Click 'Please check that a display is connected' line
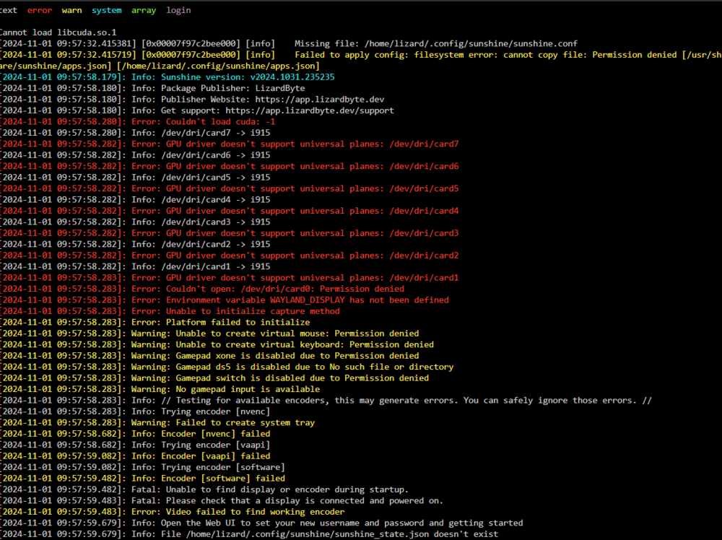722x540 pixels. click(x=222, y=501)
